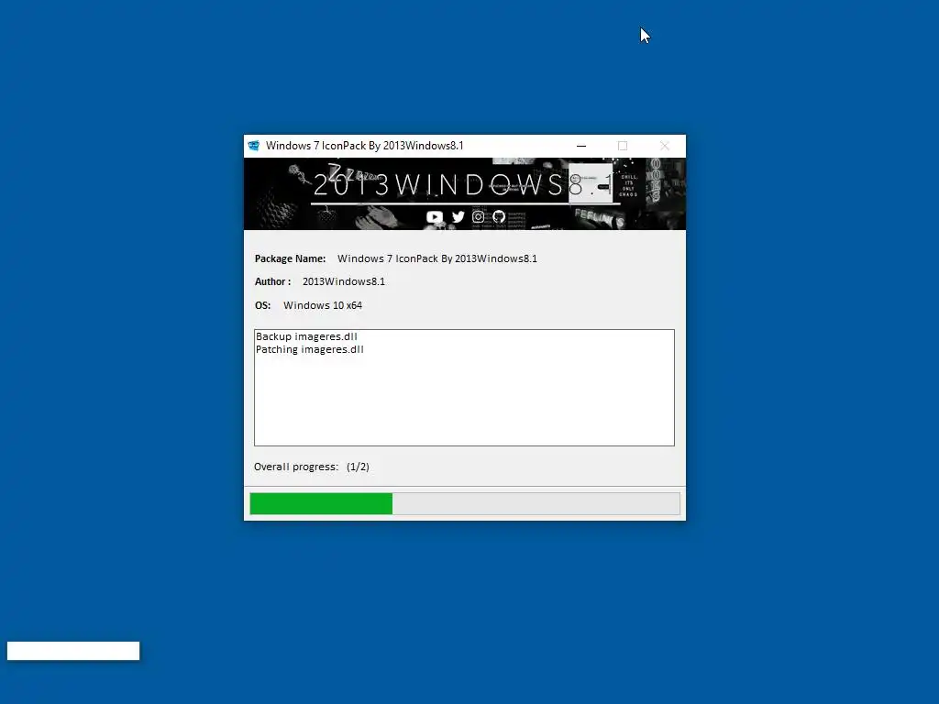This screenshot has height=704, width=939.
Task: Click the installer app icon in the title bar
Action: pyautogui.click(x=254, y=146)
